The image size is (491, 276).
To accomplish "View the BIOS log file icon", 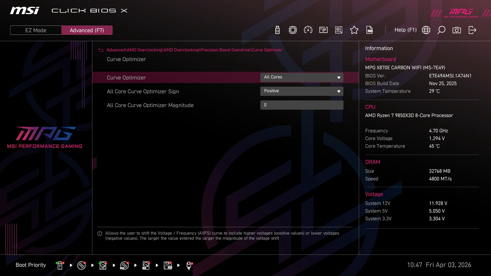I will click(x=370, y=30).
